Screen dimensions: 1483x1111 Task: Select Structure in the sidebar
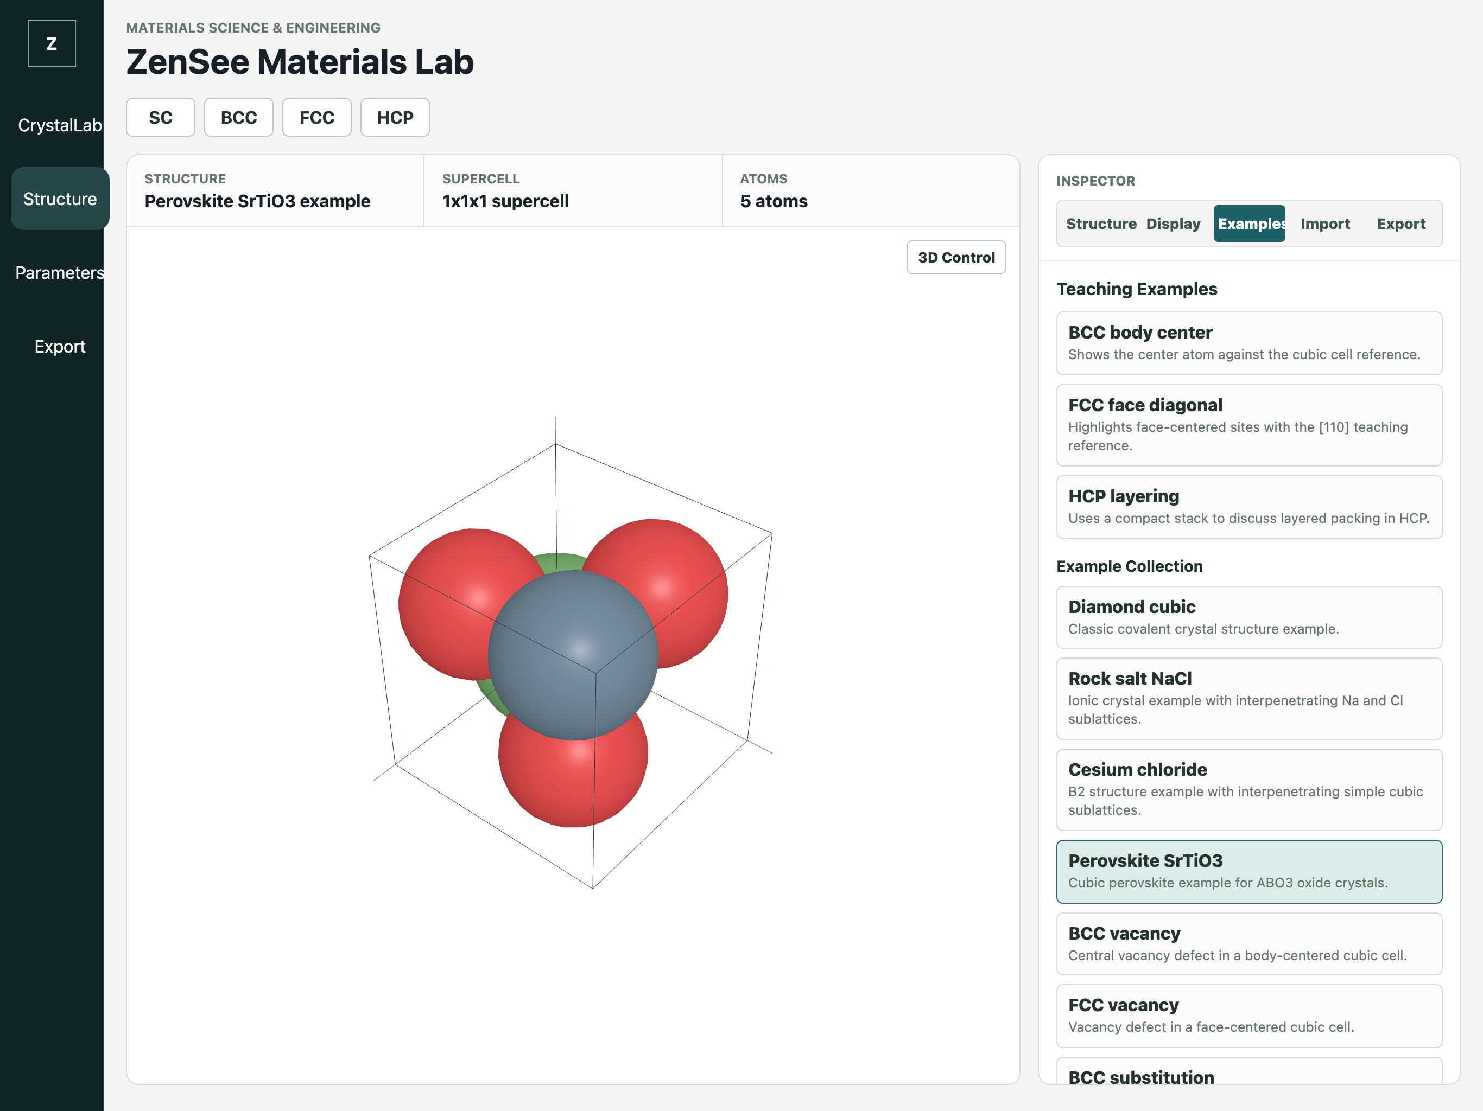pyautogui.click(x=60, y=199)
